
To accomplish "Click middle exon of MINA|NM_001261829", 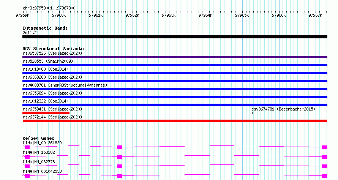I will point(120,147).
